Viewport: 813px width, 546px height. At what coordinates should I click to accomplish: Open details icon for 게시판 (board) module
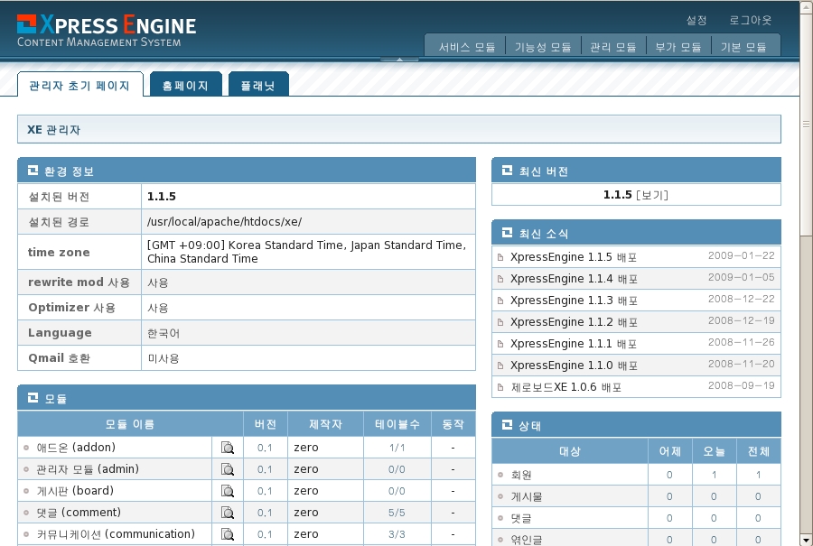point(227,491)
